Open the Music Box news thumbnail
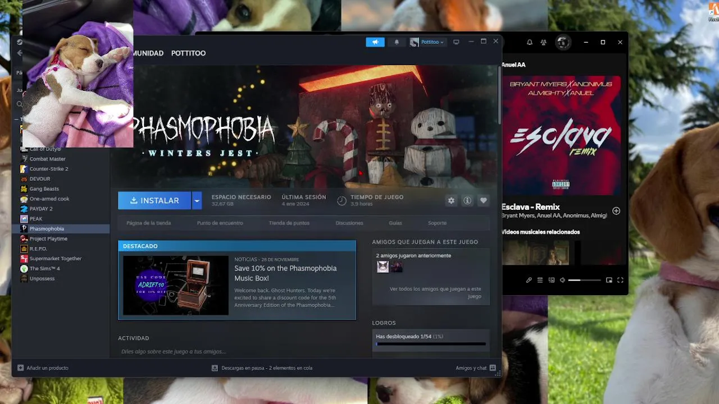Viewport: 719px width, 404px height. [176, 285]
